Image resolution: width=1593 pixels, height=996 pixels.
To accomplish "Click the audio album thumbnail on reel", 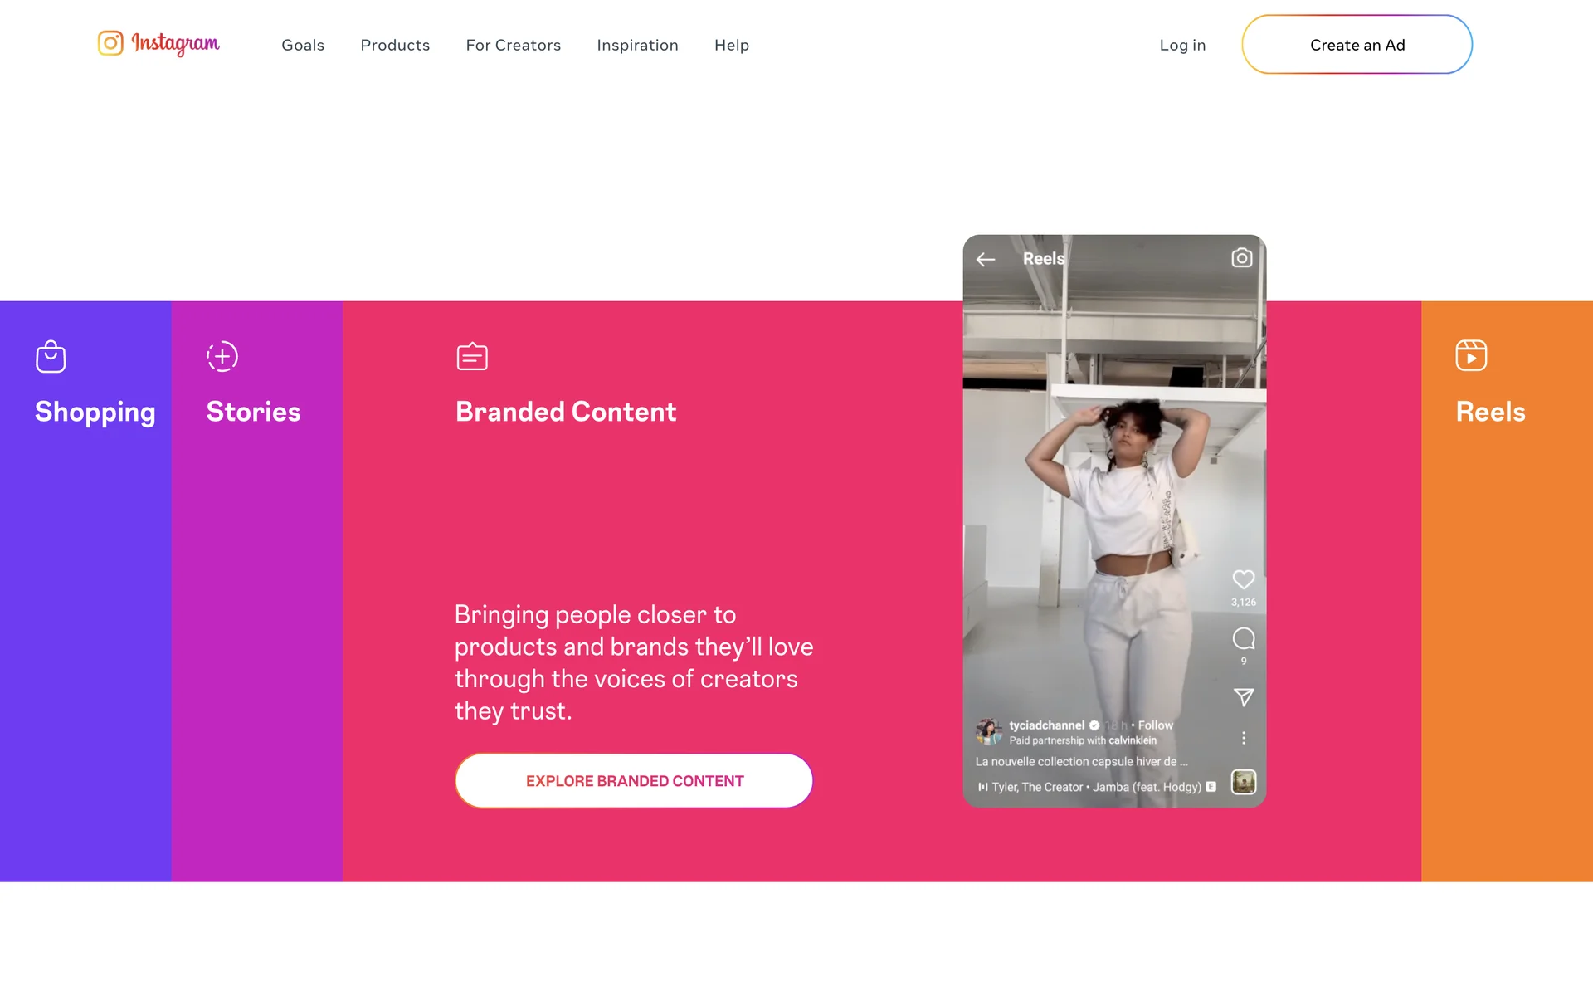I will pos(1243,782).
